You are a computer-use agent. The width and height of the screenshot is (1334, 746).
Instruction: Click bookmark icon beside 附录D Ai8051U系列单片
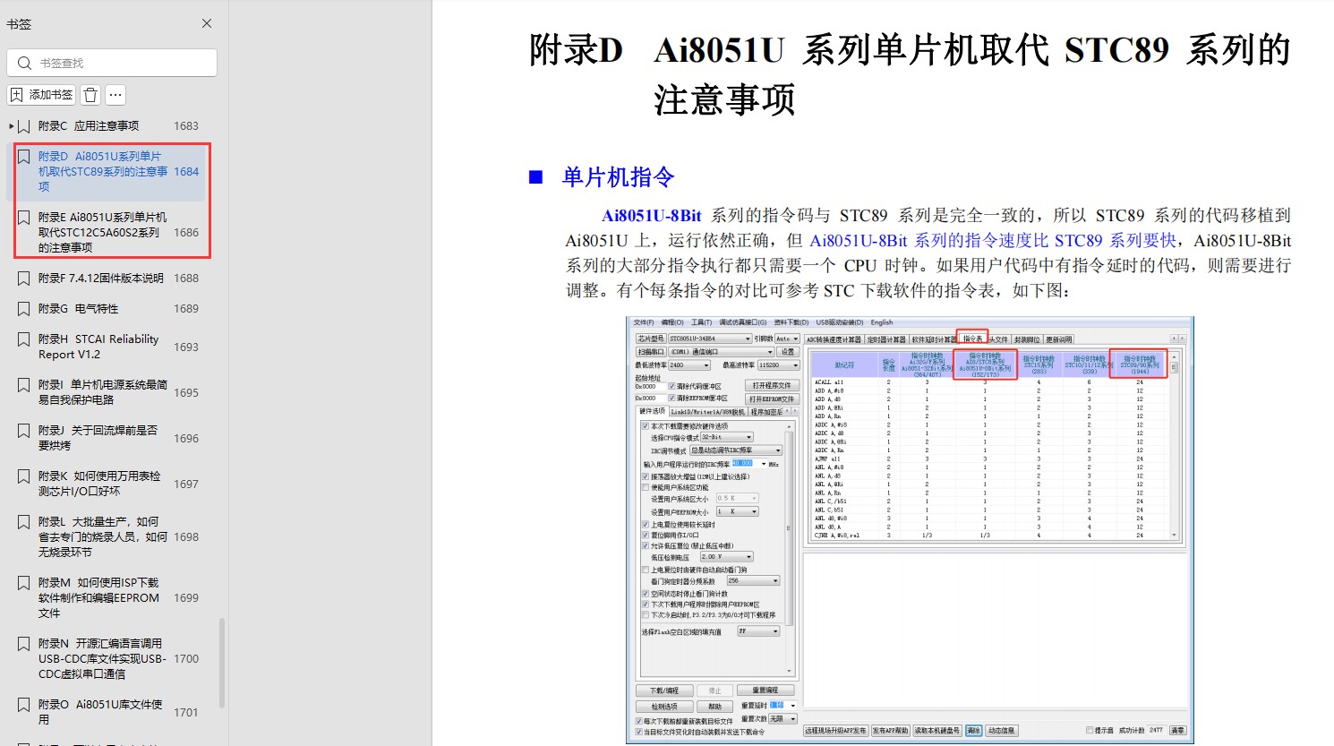point(24,157)
